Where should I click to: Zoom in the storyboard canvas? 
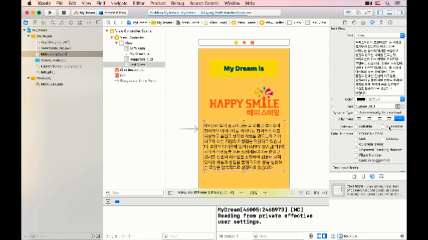point(265,193)
